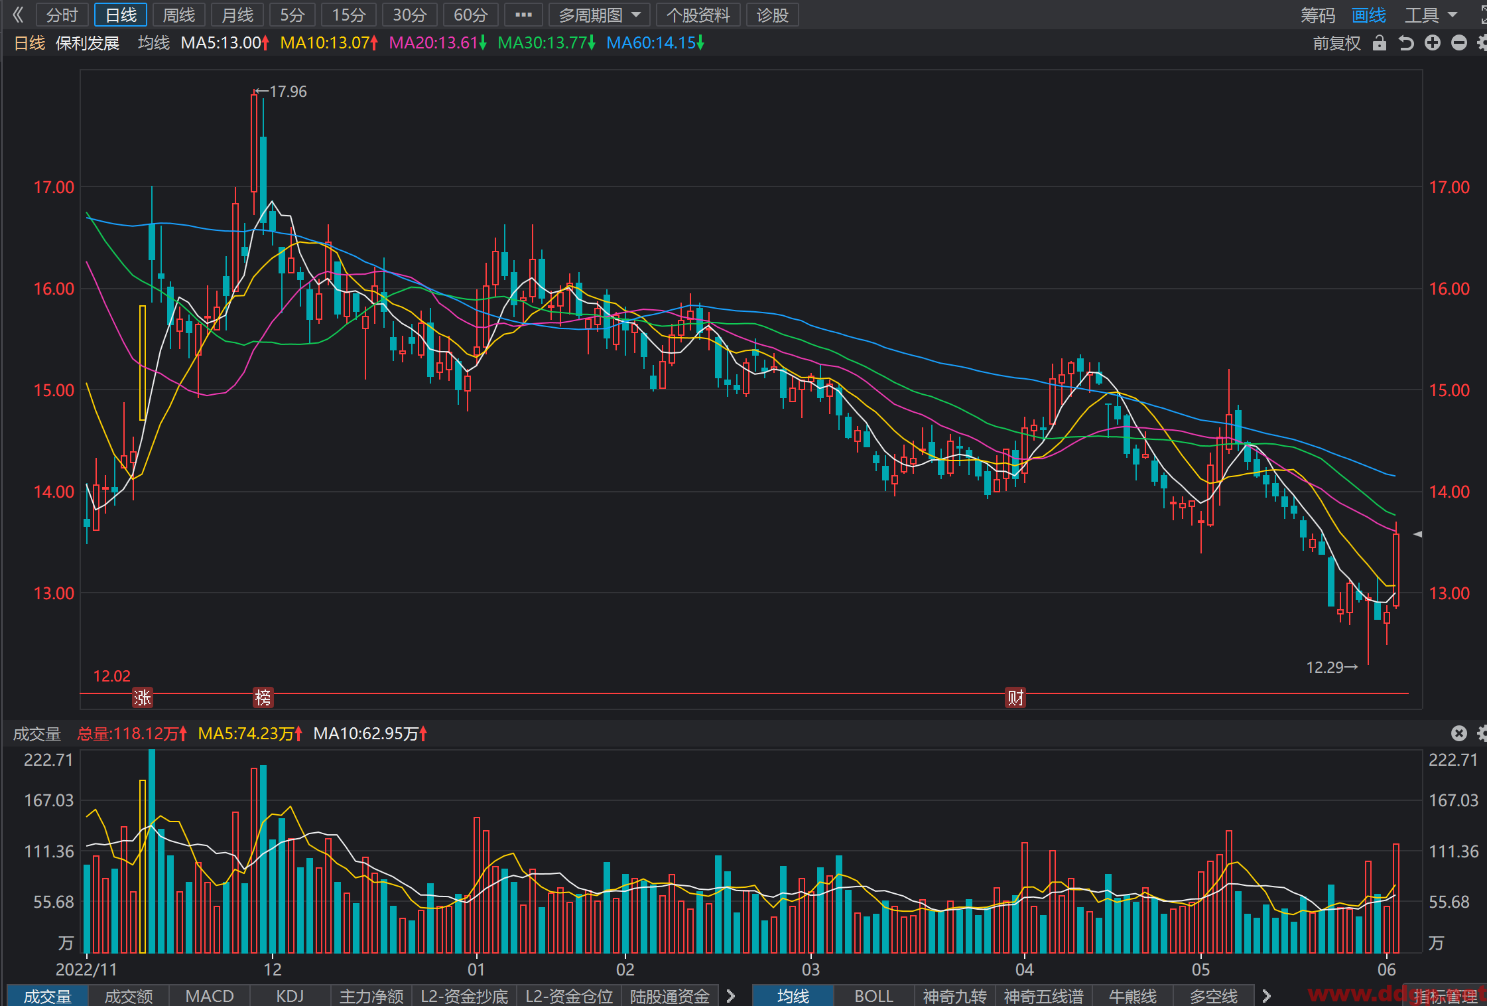1487x1006 pixels.
Task: Select the 多空线 overlay tab
Action: coord(1214,995)
